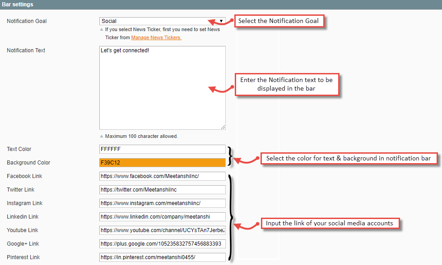Screen dimensions: 442x265
Task: Click the Youtube Link input
Action: click(x=162, y=230)
